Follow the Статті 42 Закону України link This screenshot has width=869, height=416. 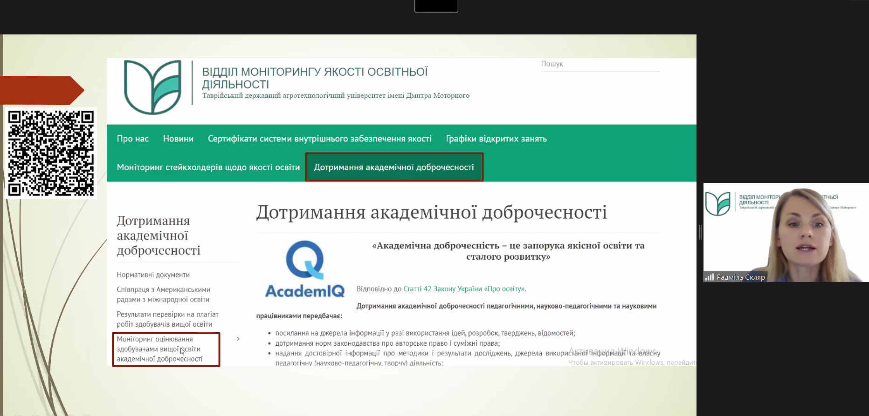pyautogui.click(x=465, y=289)
